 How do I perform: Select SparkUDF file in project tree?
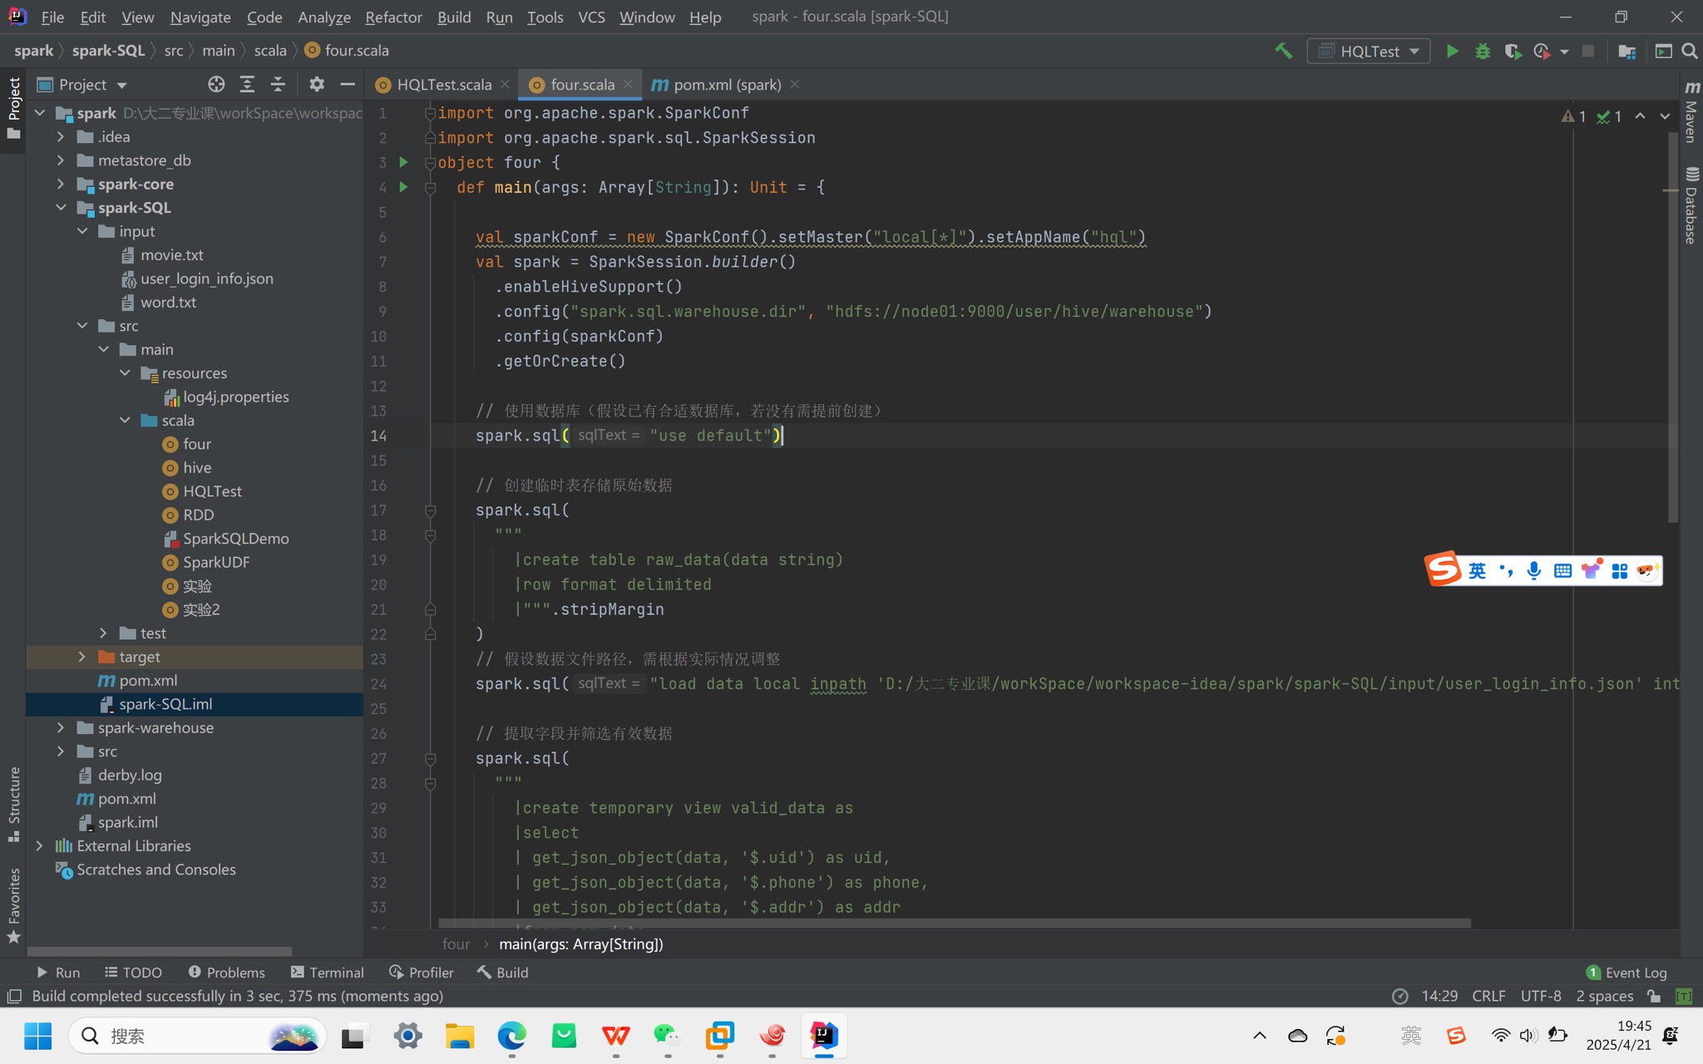(216, 562)
